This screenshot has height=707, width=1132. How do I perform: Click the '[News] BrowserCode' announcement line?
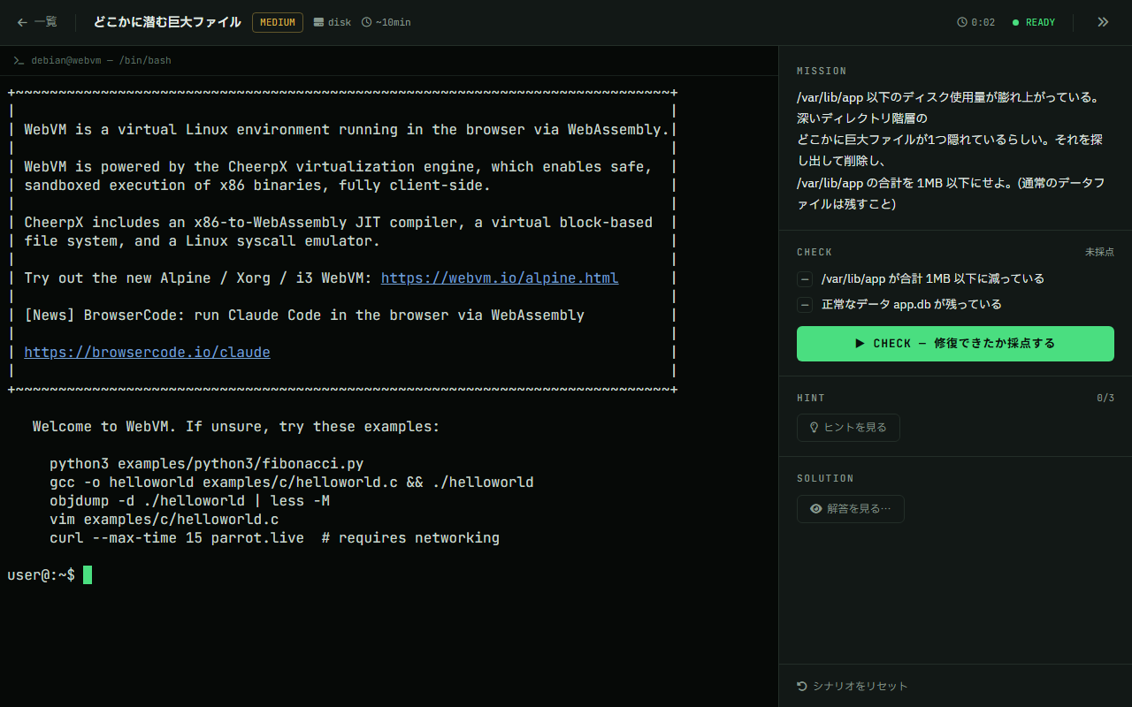(304, 315)
